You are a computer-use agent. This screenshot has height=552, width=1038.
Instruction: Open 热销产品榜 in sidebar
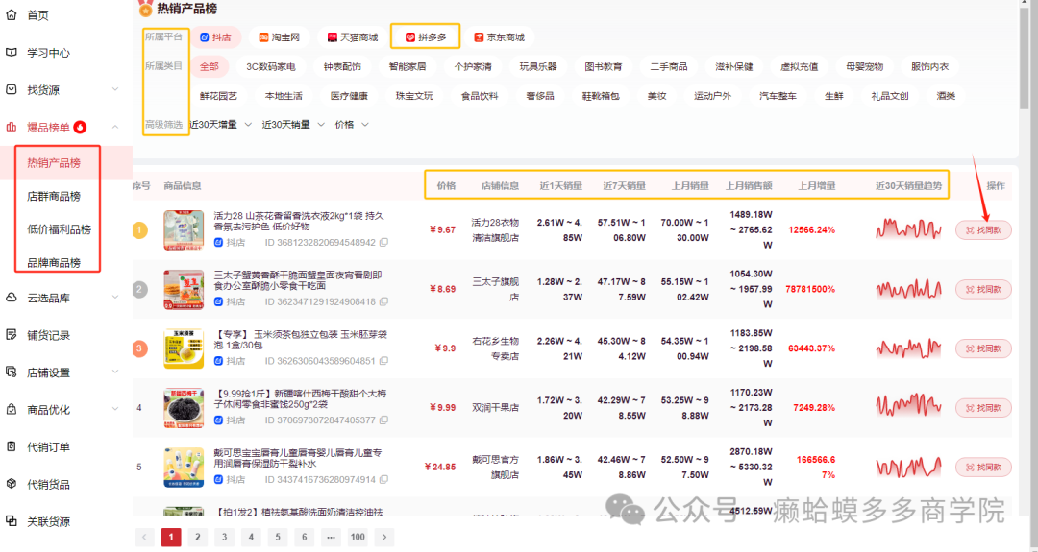coord(54,162)
